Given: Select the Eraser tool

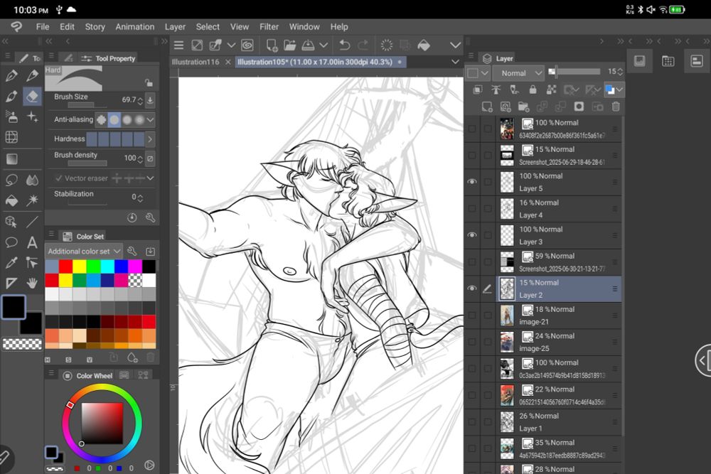Looking at the screenshot, I should coord(32,96).
